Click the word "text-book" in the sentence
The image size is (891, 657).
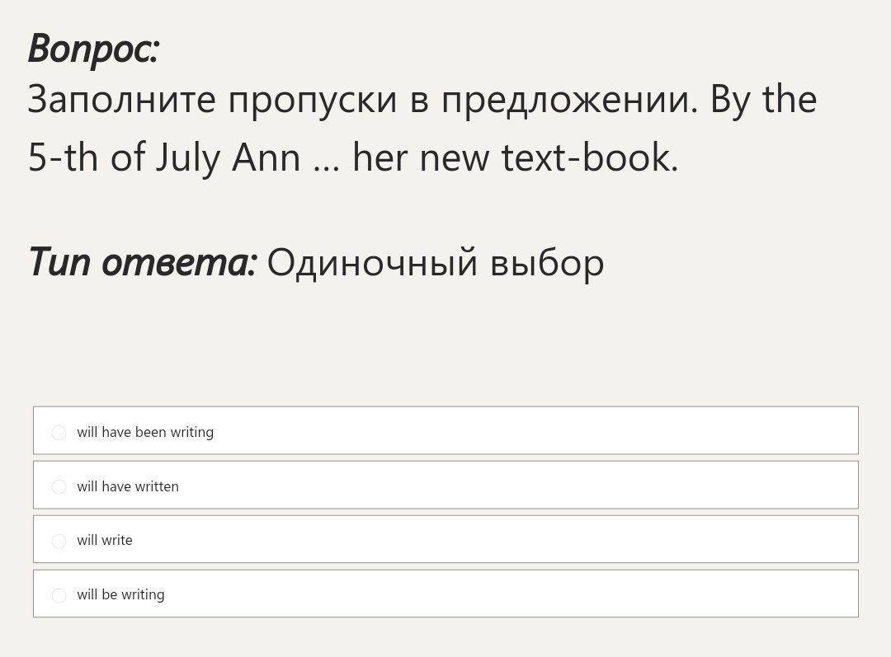click(x=589, y=157)
